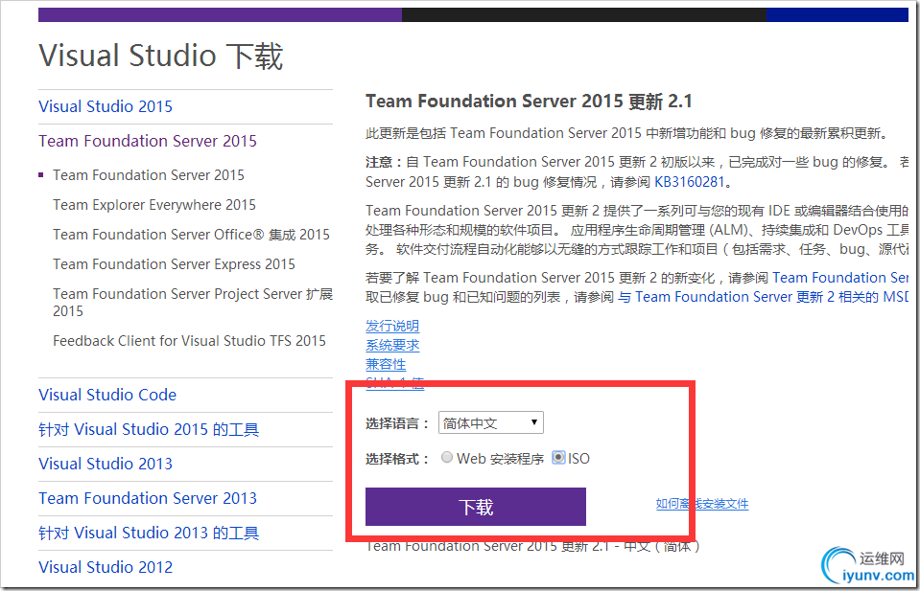Open the 兼容性 compatibility link
Screen dimensions: 920x591
pos(386,364)
